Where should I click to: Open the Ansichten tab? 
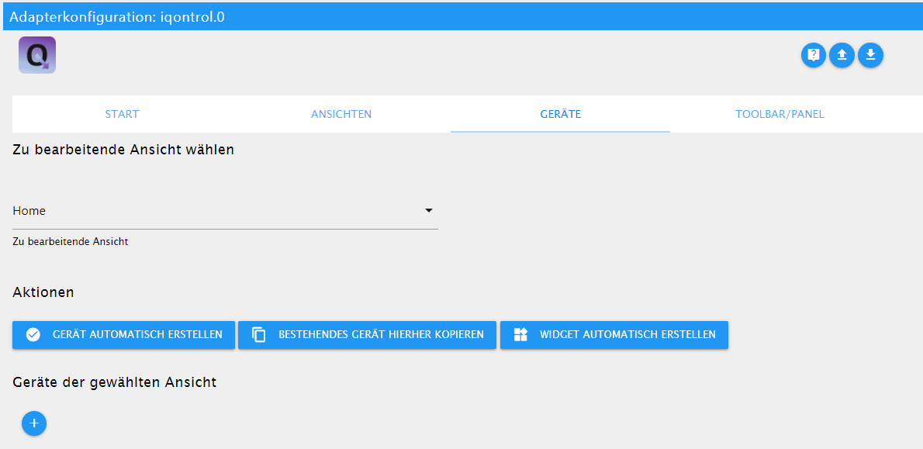pyautogui.click(x=341, y=114)
